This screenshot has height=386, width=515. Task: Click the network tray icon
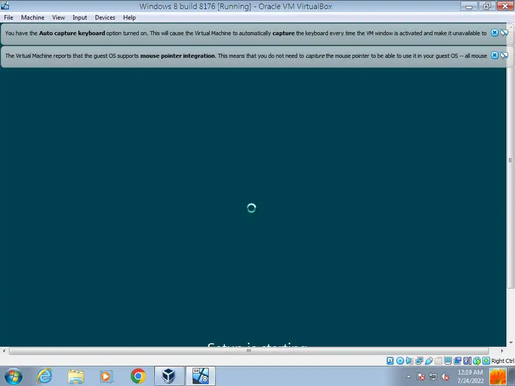click(433, 376)
